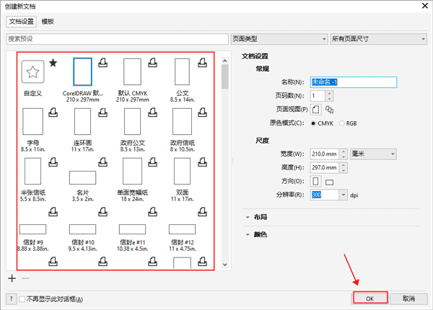Select the 自定义 custom preset star thumbnail

(x=32, y=71)
